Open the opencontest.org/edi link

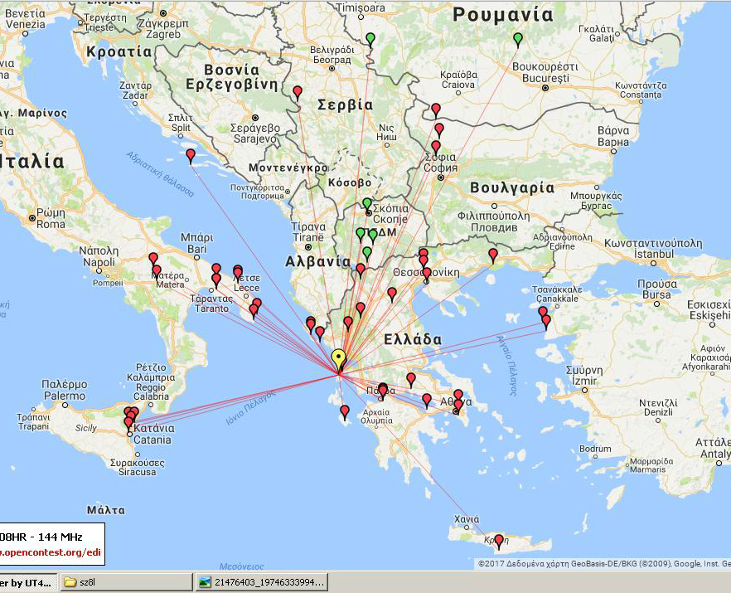(51, 552)
